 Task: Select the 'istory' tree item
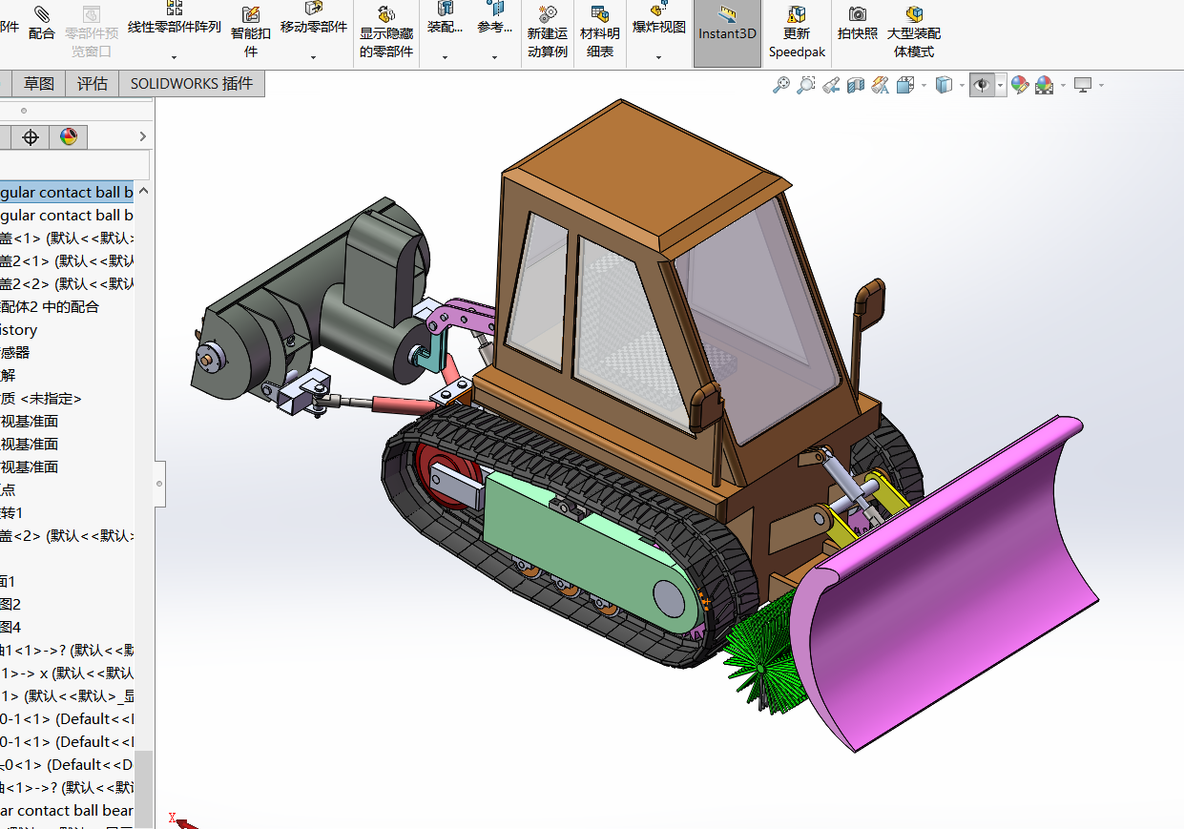coord(19,330)
